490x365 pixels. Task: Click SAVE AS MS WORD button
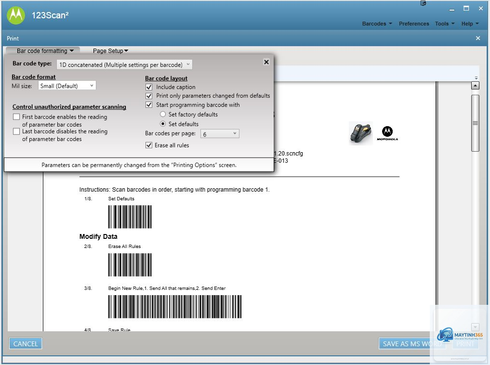click(412, 344)
